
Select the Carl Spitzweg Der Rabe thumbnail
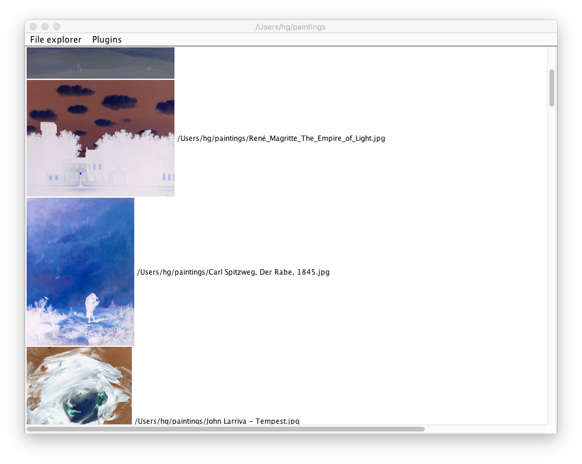[80, 272]
